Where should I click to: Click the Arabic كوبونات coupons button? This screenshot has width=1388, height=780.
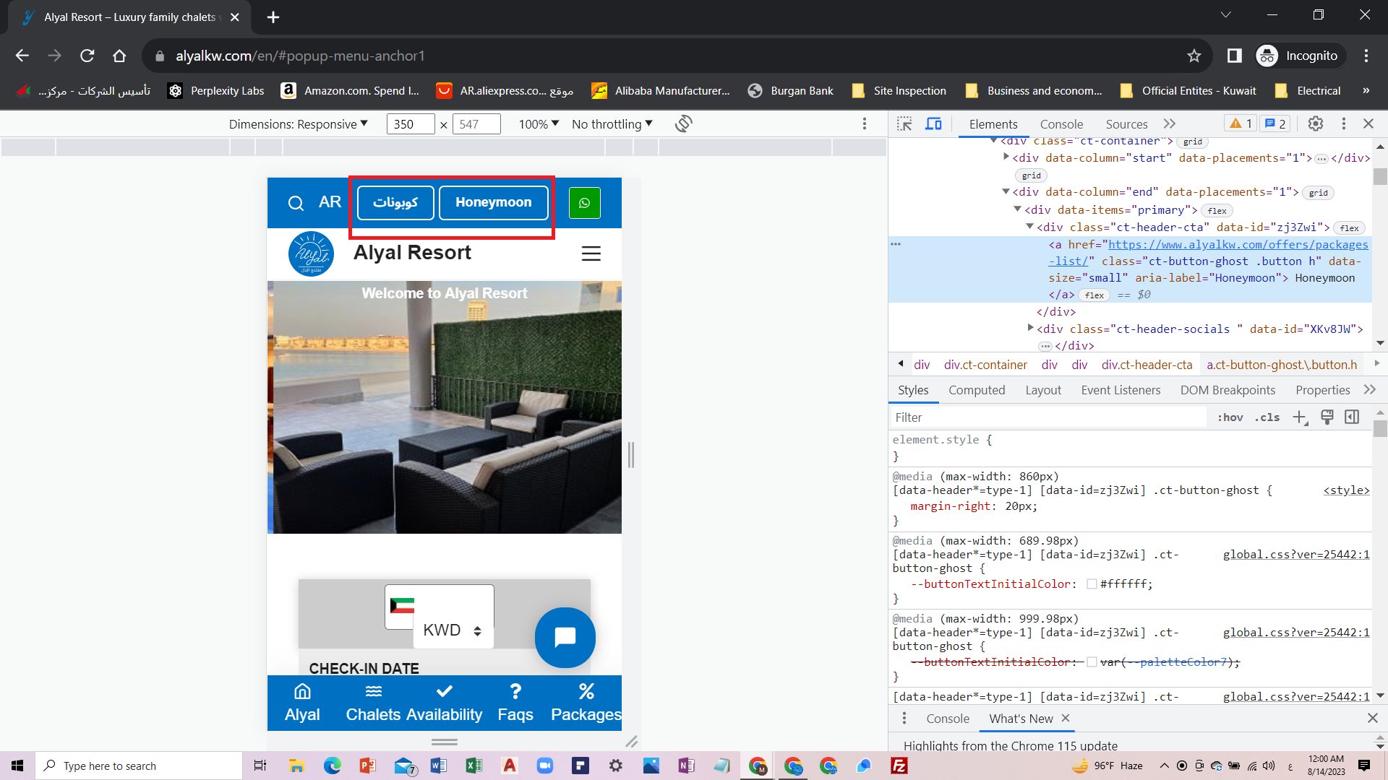click(395, 203)
